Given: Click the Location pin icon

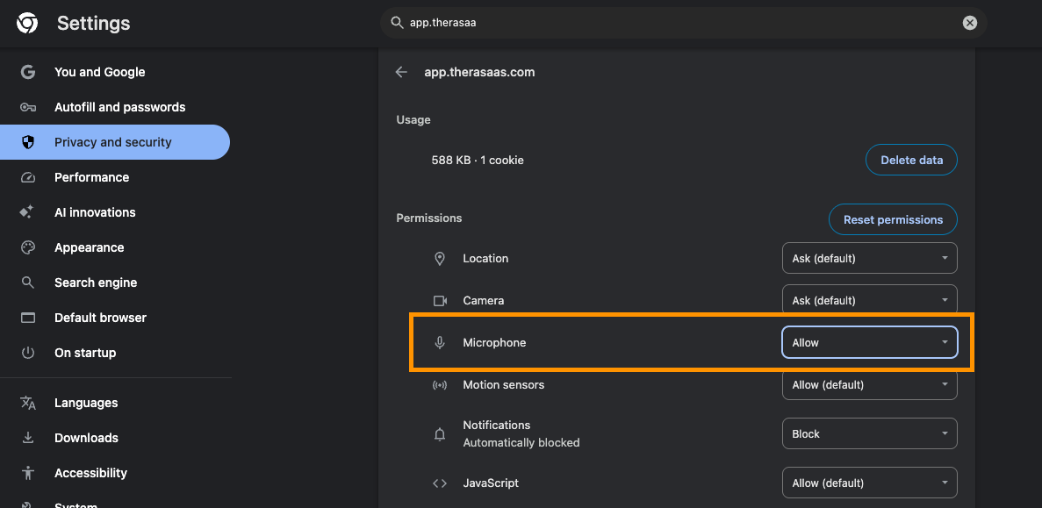Looking at the screenshot, I should click(439, 258).
